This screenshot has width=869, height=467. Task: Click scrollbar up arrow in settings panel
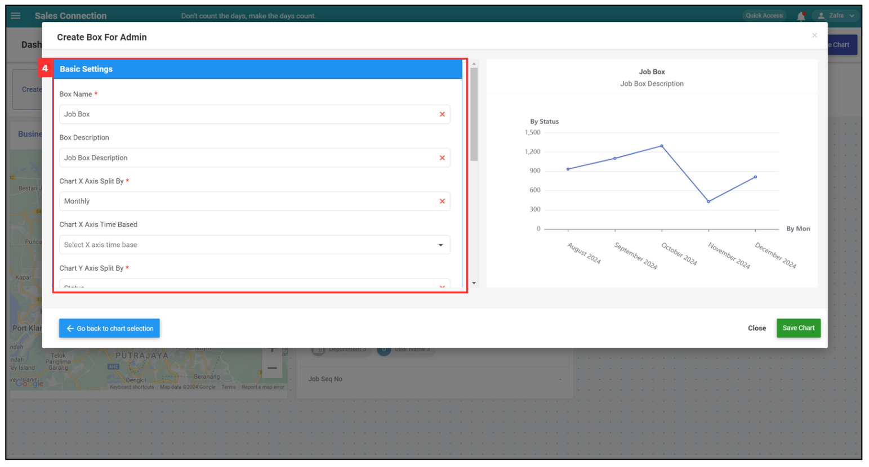pos(474,64)
